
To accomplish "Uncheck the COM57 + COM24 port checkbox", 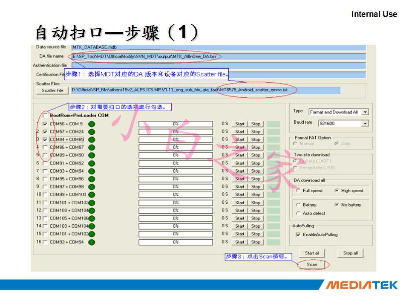I will click(45, 132).
